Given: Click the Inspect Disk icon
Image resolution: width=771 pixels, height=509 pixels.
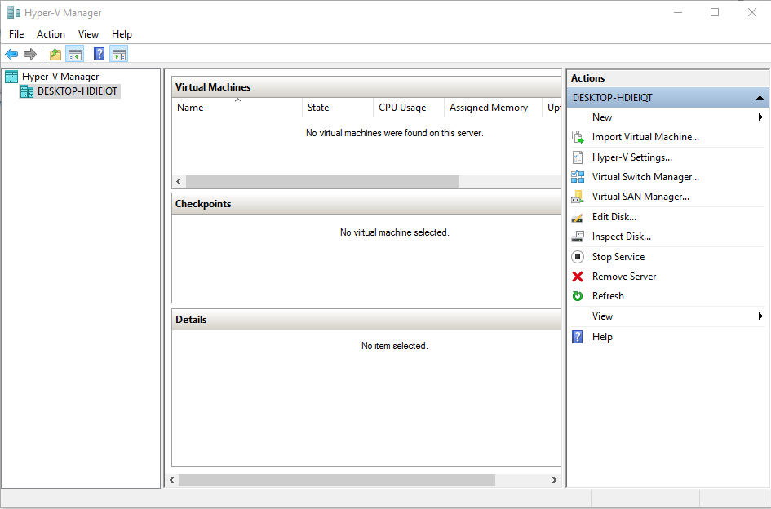Looking at the screenshot, I should coord(578,237).
